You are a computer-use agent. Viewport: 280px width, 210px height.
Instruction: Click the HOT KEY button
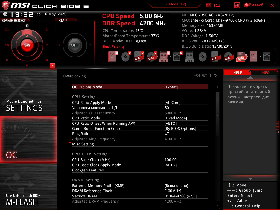pos(200,75)
